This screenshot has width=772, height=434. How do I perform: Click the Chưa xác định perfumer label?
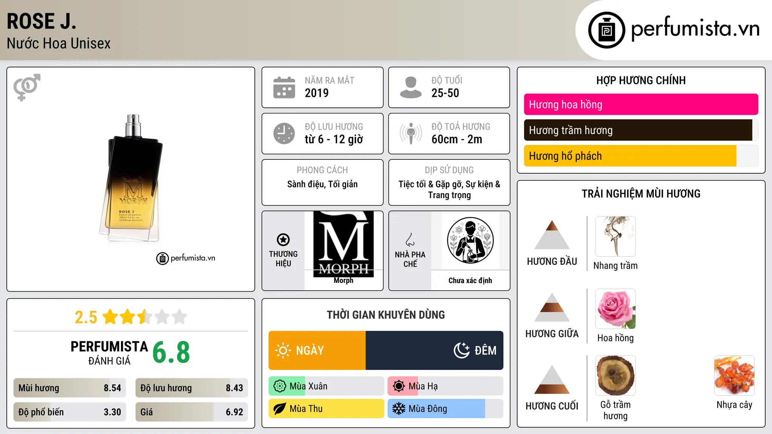click(x=470, y=280)
